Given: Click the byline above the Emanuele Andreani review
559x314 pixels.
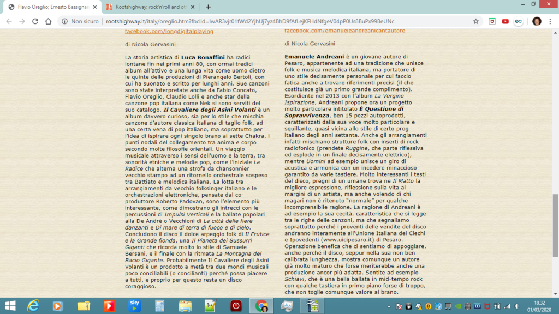Looking at the screenshot, I should (310, 44).
